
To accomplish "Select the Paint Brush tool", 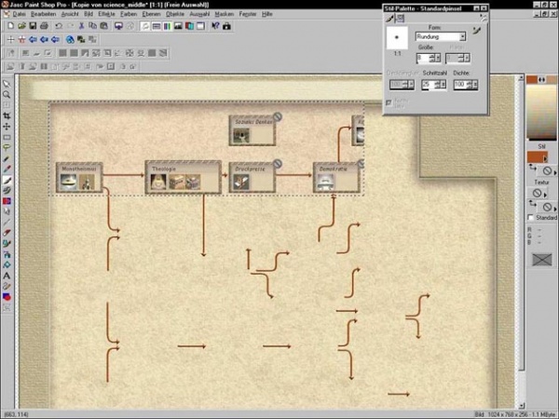I will tap(7, 180).
